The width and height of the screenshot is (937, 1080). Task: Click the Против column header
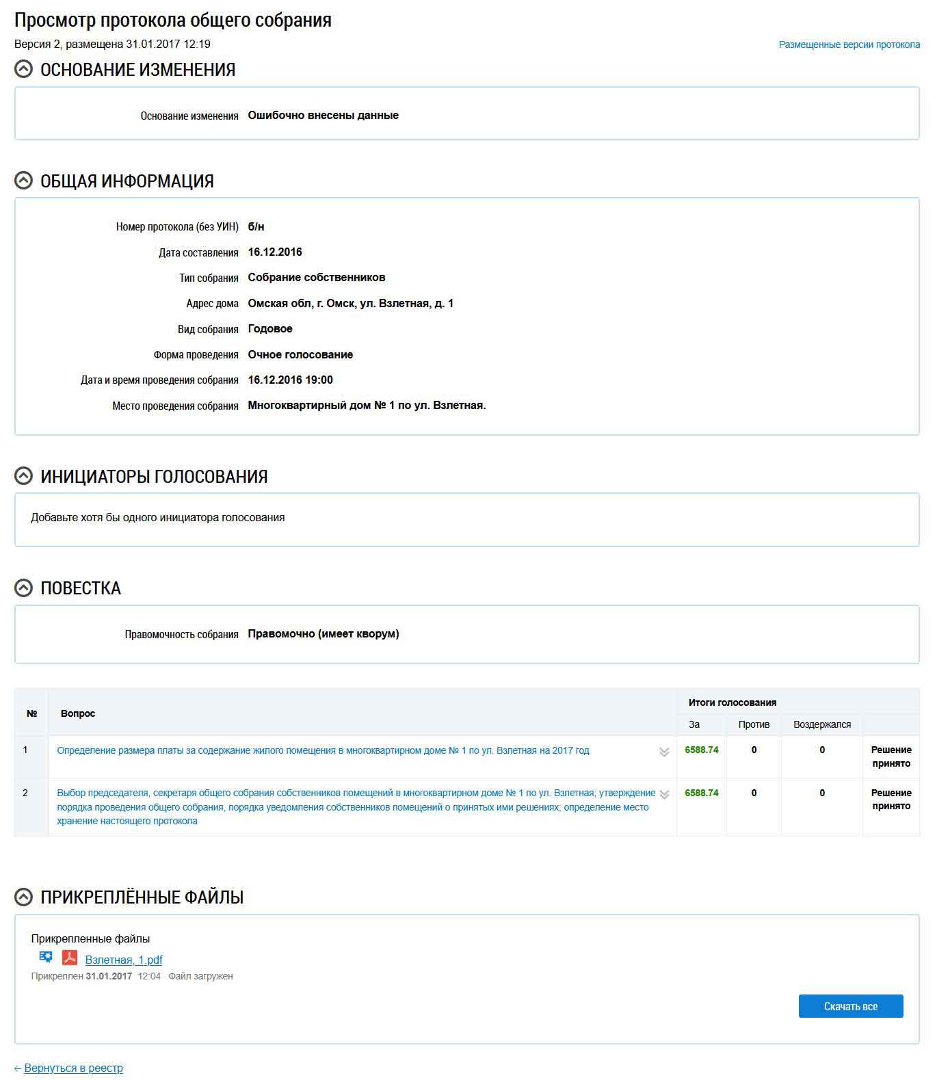(x=754, y=724)
